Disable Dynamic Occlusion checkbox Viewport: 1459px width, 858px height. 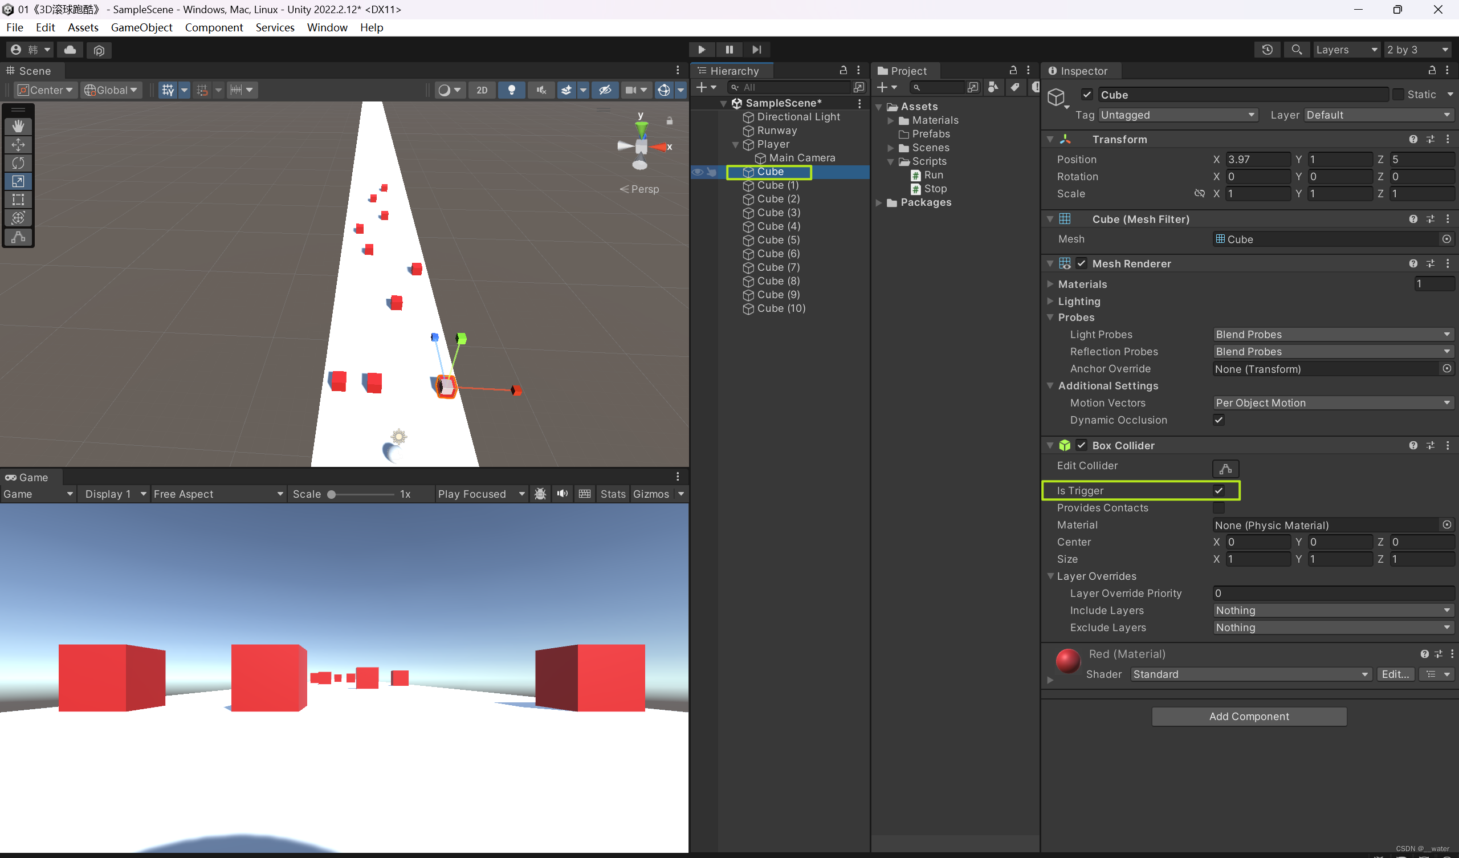1218,420
